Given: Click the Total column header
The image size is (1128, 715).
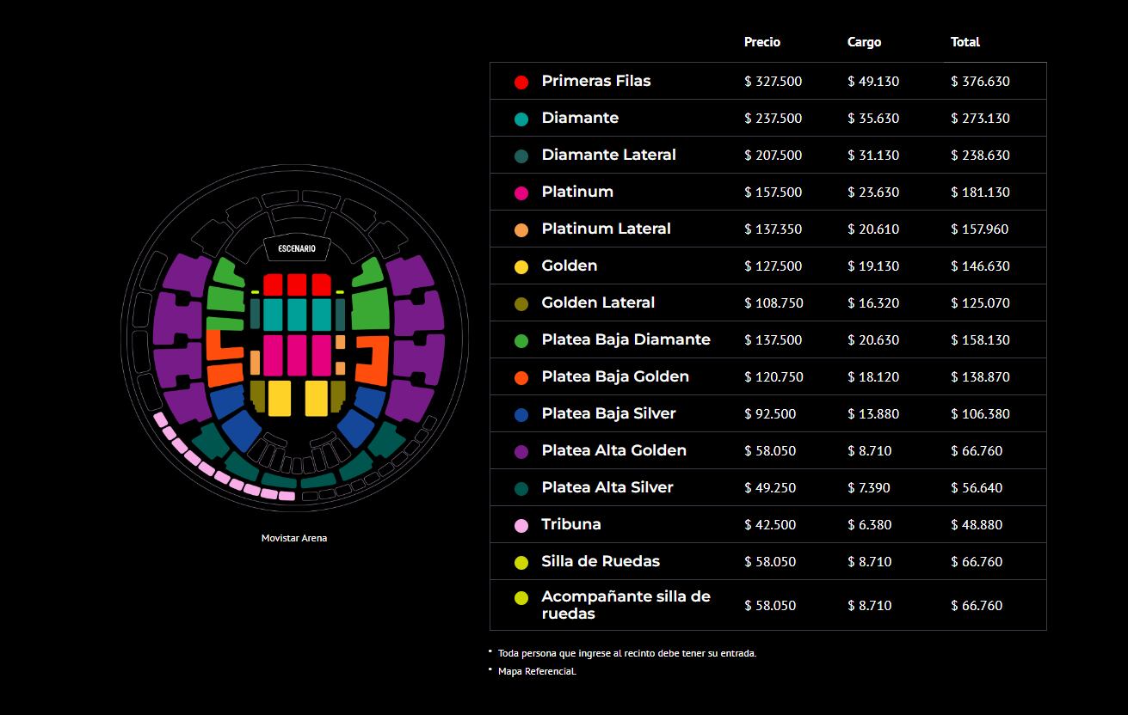Looking at the screenshot, I should pos(965,42).
